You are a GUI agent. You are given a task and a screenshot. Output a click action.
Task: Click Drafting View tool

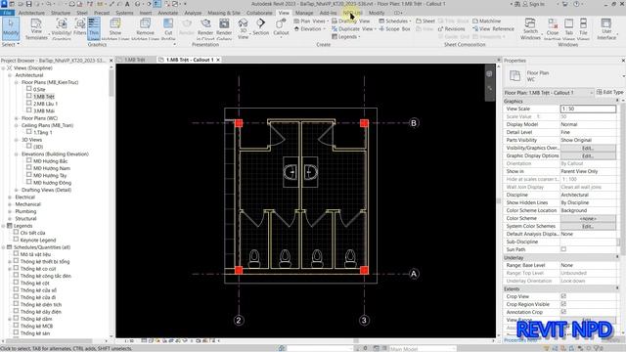pyautogui.click(x=350, y=21)
